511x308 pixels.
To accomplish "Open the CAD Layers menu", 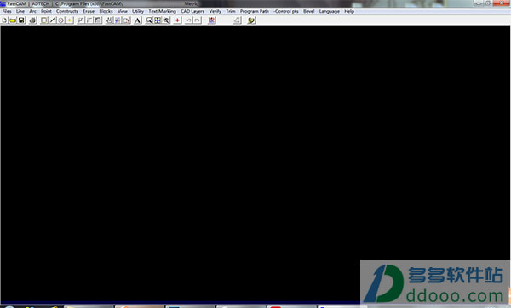I will pyautogui.click(x=192, y=11).
